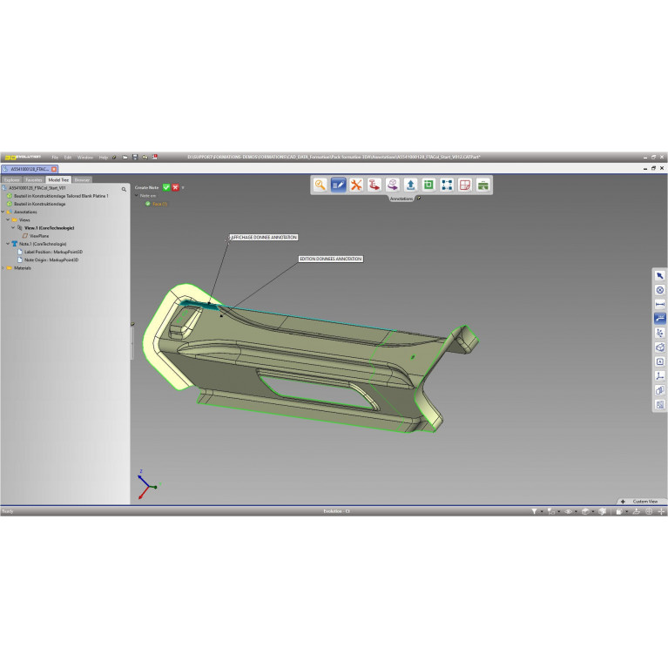The height and width of the screenshot is (668, 668).
Task: Click the overlapping shapes icon in side toolbar
Action: (660, 390)
